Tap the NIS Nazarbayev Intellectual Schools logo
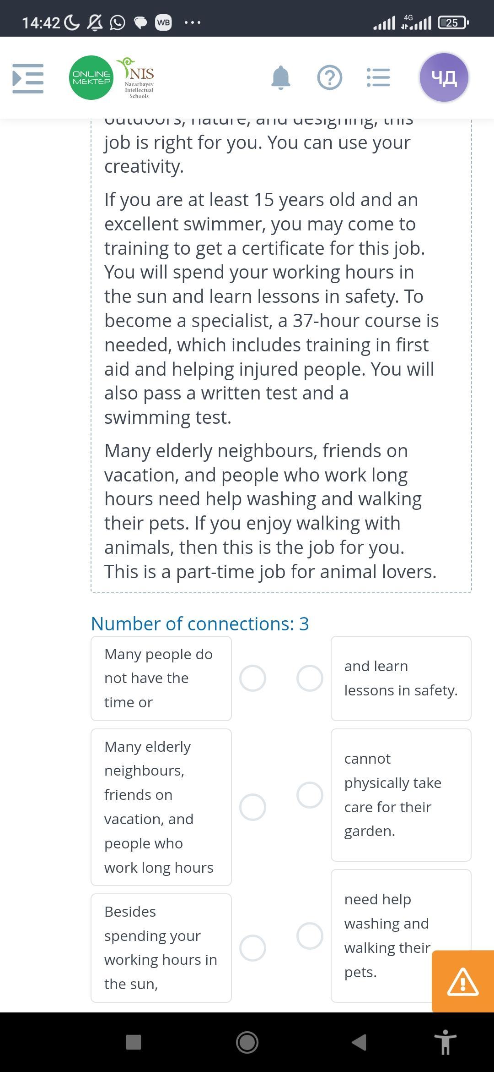Viewport: 494px width, 1072px height. pyautogui.click(x=136, y=78)
